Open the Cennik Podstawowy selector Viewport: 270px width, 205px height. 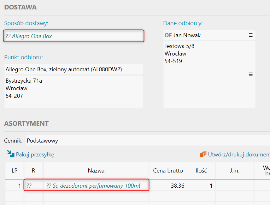(147, 141)
